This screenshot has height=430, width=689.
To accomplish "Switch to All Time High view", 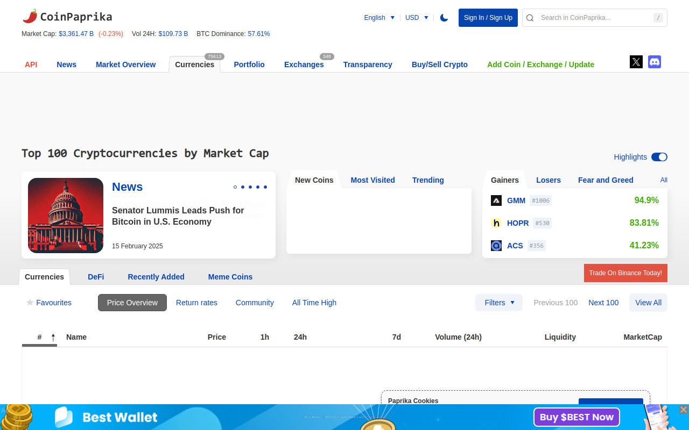I will click(x=314, y=303).
